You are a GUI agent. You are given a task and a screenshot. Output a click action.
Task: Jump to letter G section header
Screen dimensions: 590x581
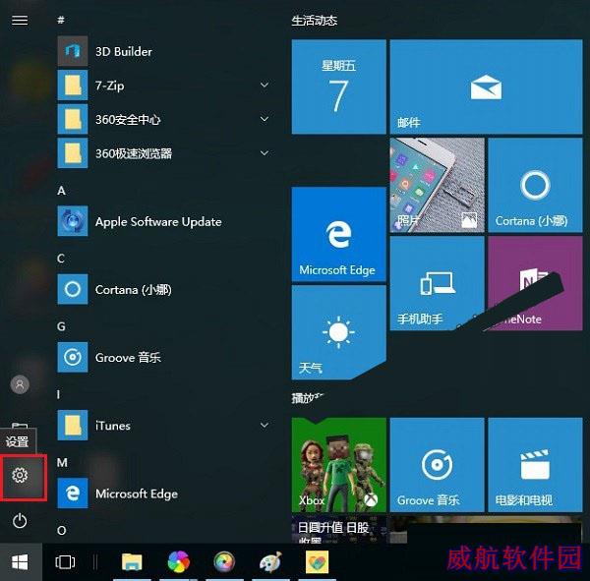coord(61,326)
